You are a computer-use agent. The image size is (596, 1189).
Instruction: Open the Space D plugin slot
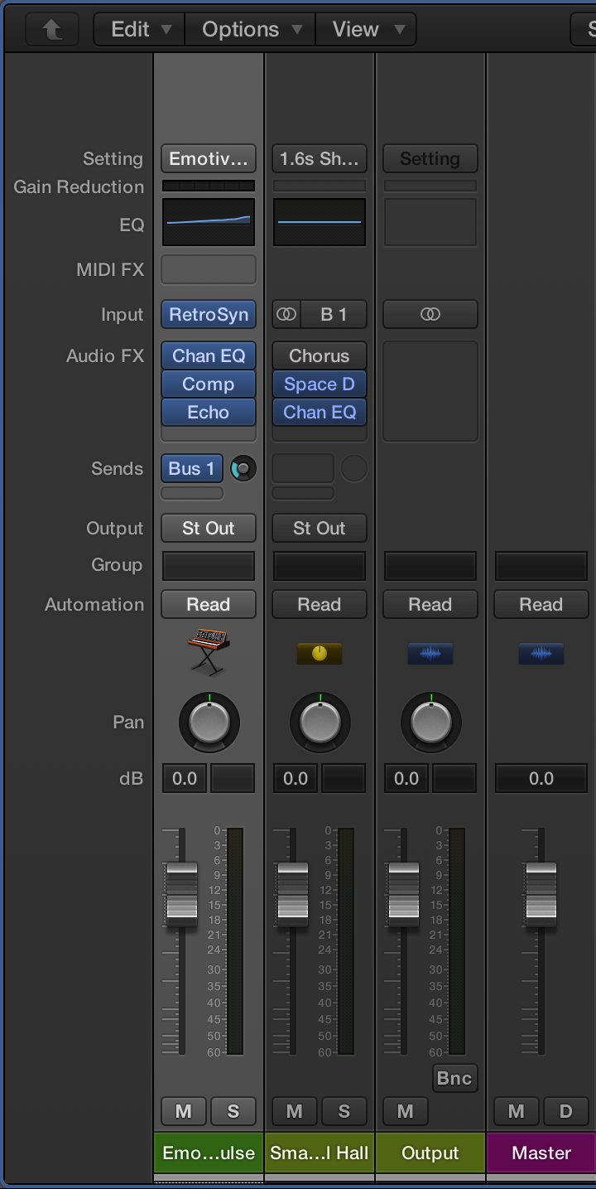tap(320, 384)
